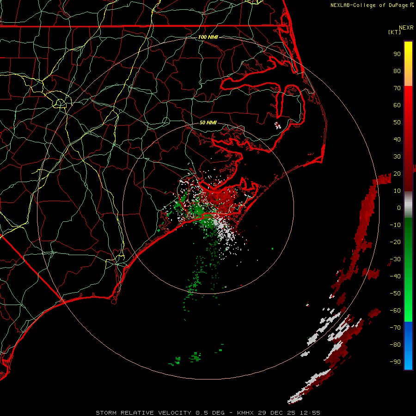
Task: Click the 70 value on the velocity scale
Action: pos(397,88)
